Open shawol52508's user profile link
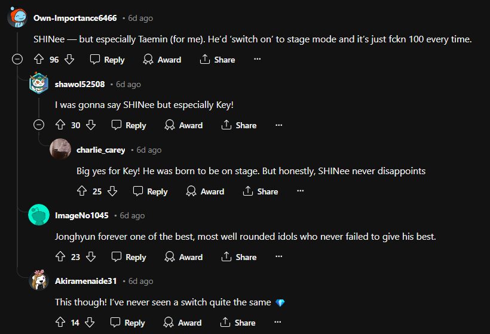 [x=79, y=84]
